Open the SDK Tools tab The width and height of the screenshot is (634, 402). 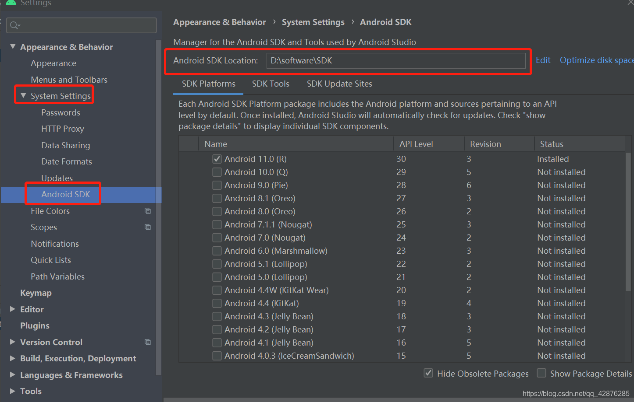click(x=271, y=84)
